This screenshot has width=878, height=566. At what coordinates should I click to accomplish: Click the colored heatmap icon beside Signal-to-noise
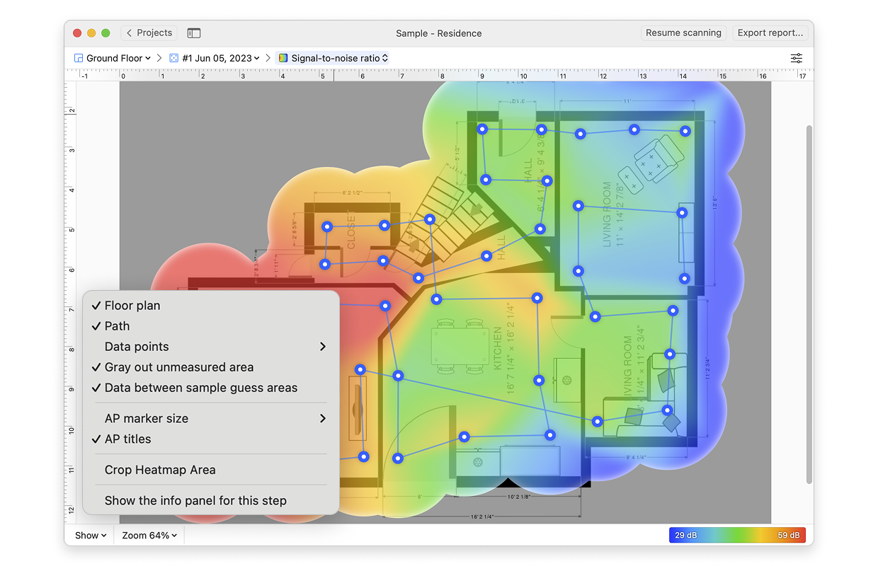(283, 58)
